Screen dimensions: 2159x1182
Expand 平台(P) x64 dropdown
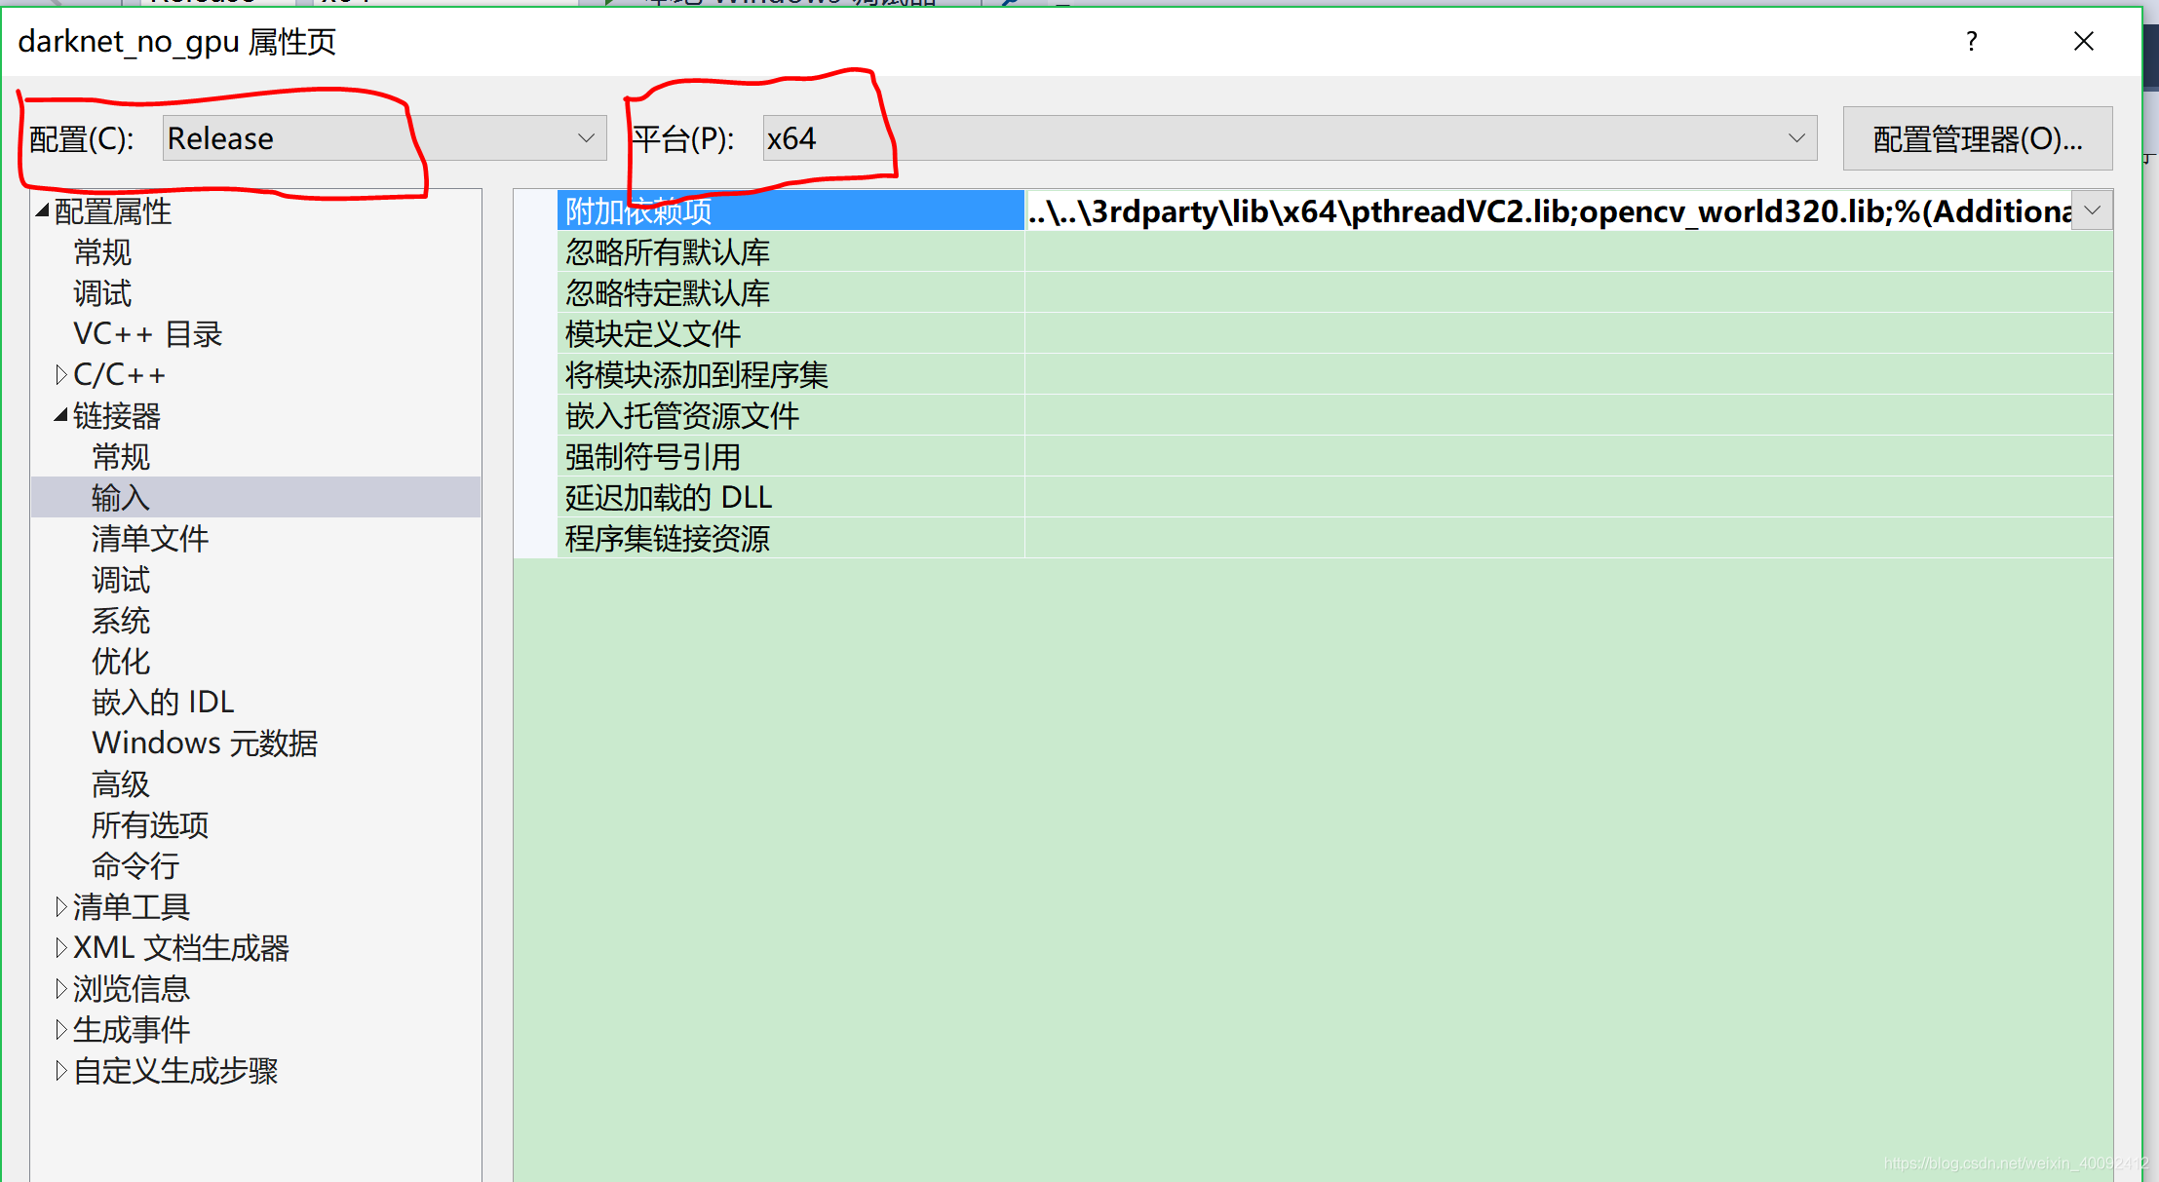coord(1795,138)
